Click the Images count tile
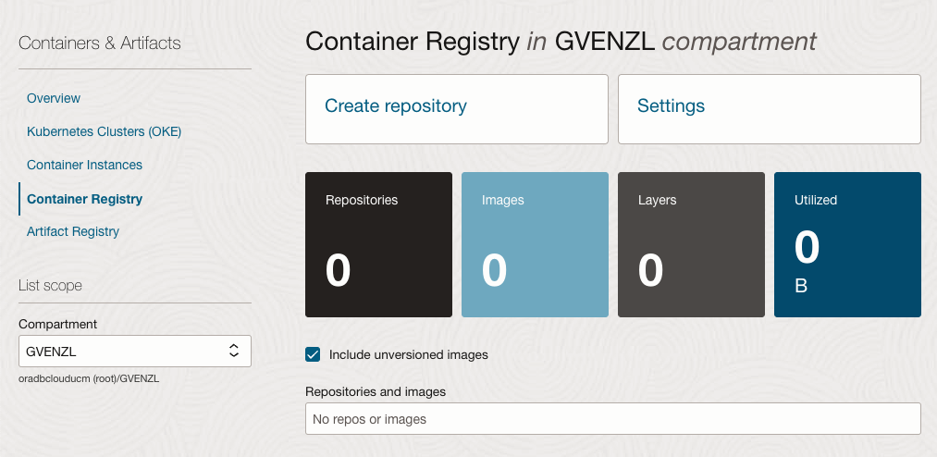937x457 pixels. 535,245
